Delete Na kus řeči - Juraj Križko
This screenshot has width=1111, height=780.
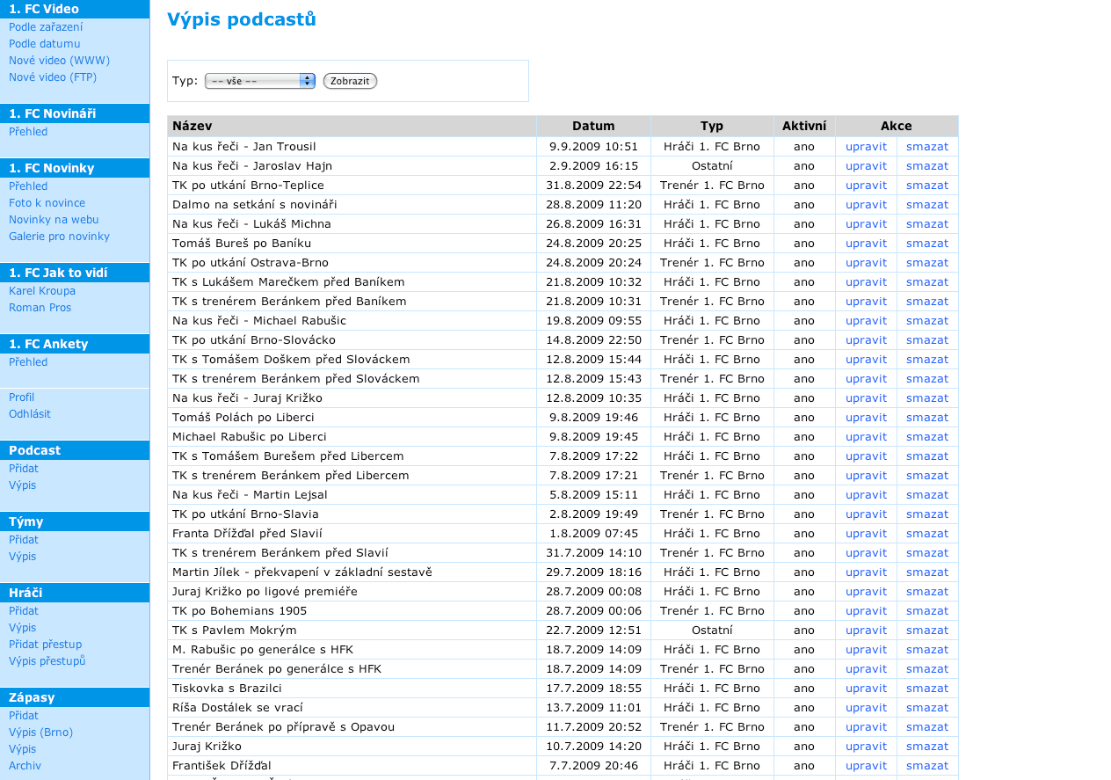[x=927, y=398]
